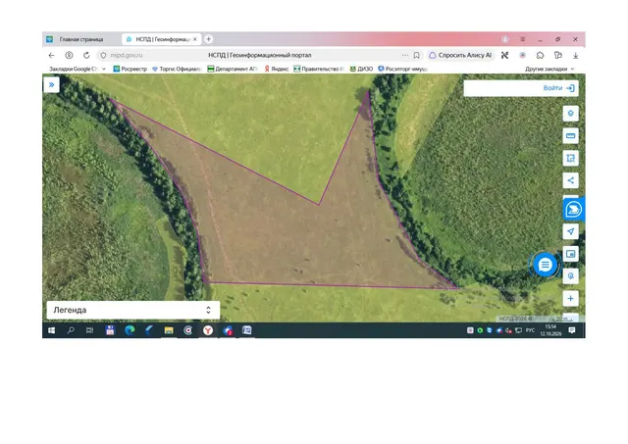The image size is (628, 444).
Task: Open a new browser tab
Action: pos(208,39)
